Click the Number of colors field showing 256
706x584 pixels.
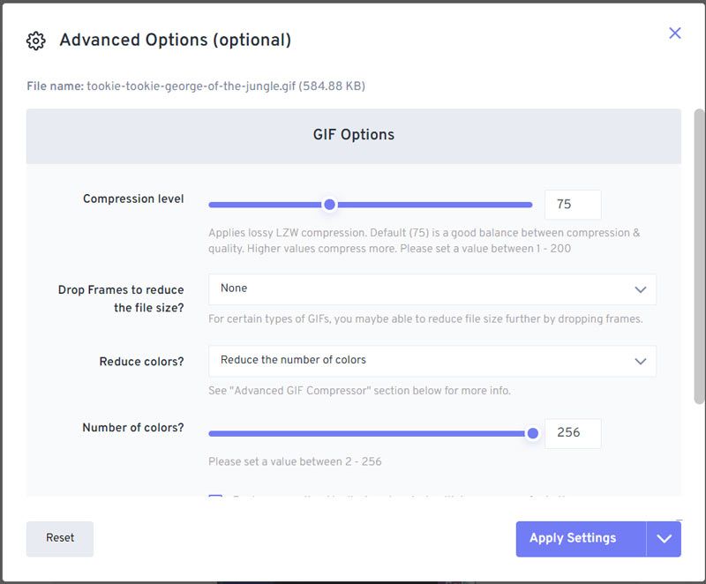point(573,433)
